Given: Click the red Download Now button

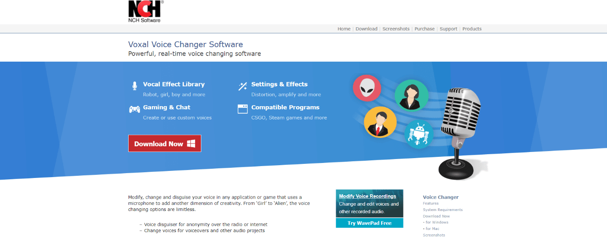Looking at the screenshot, I should 165,144.
